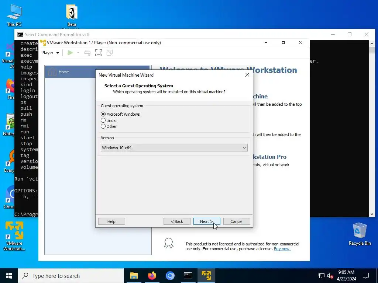Close the New Virtual Machine Wizard dialog
This screenshot has height=283, width=378.
247,75
